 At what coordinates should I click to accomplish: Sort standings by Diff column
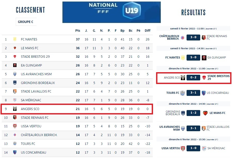pos(147,31)
